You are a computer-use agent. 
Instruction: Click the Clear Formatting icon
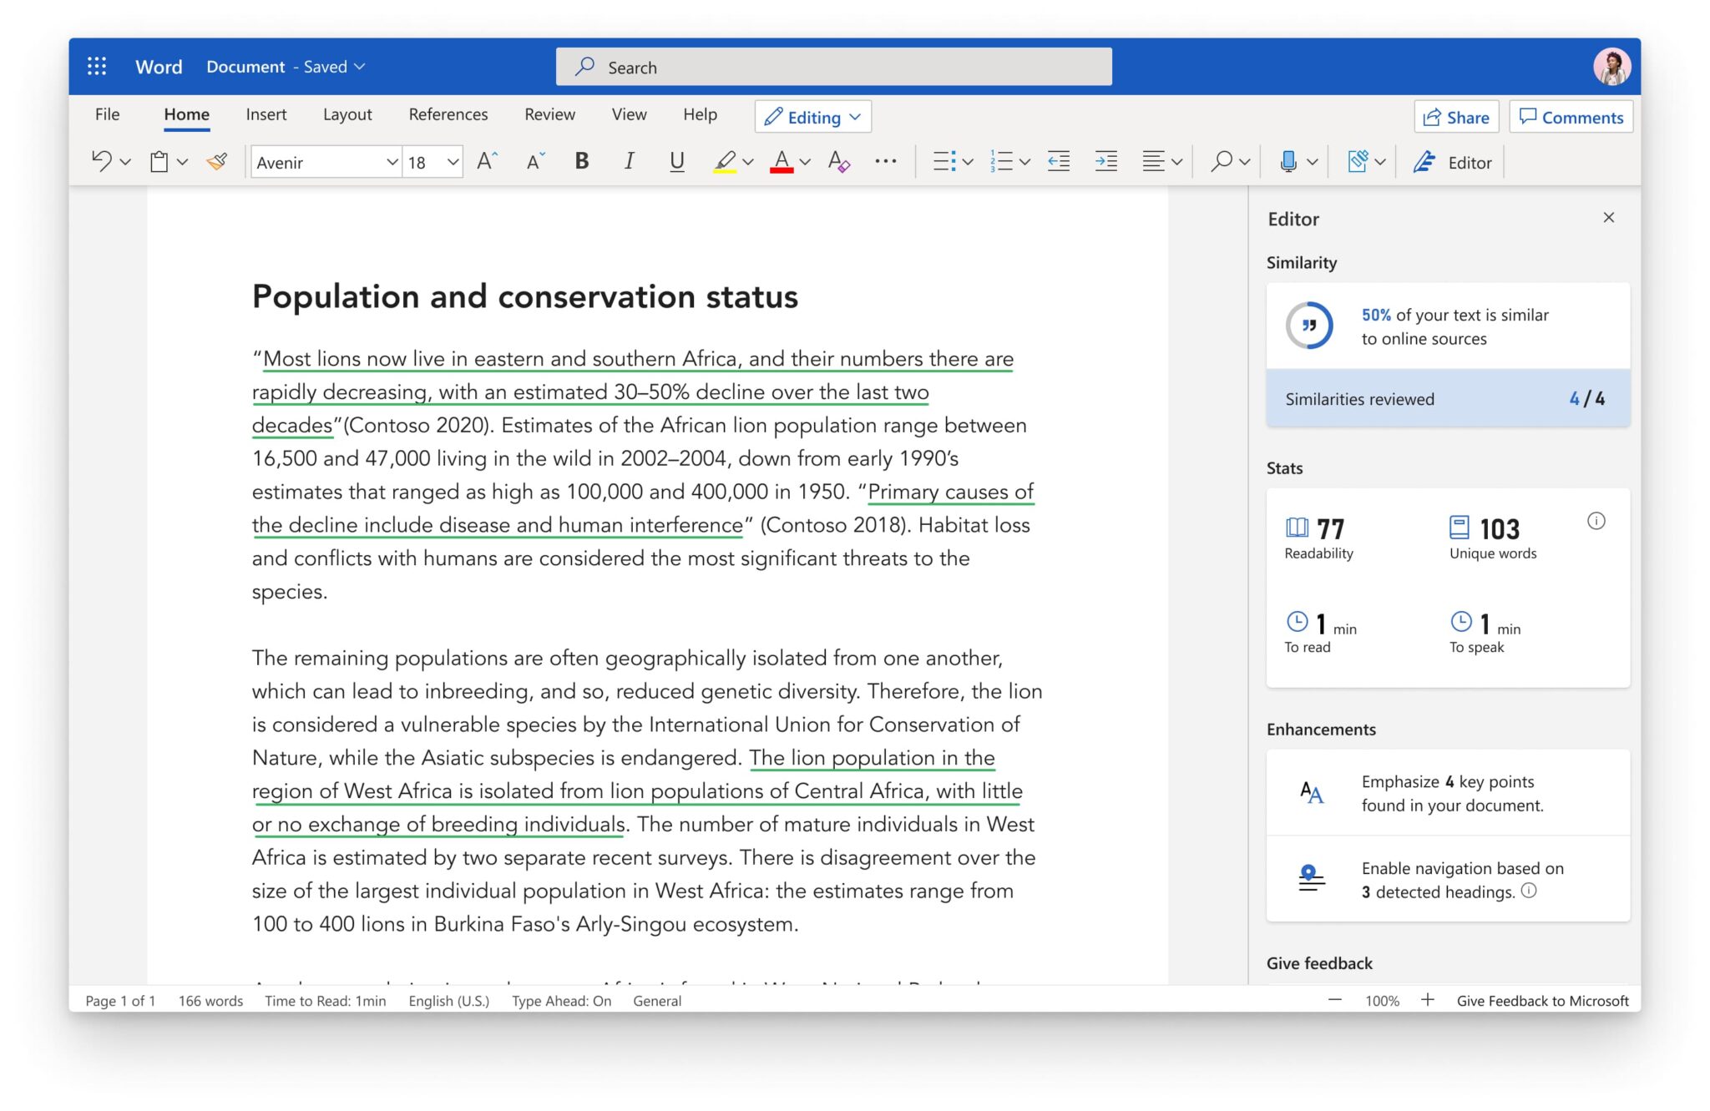click(x=838, y=161)
